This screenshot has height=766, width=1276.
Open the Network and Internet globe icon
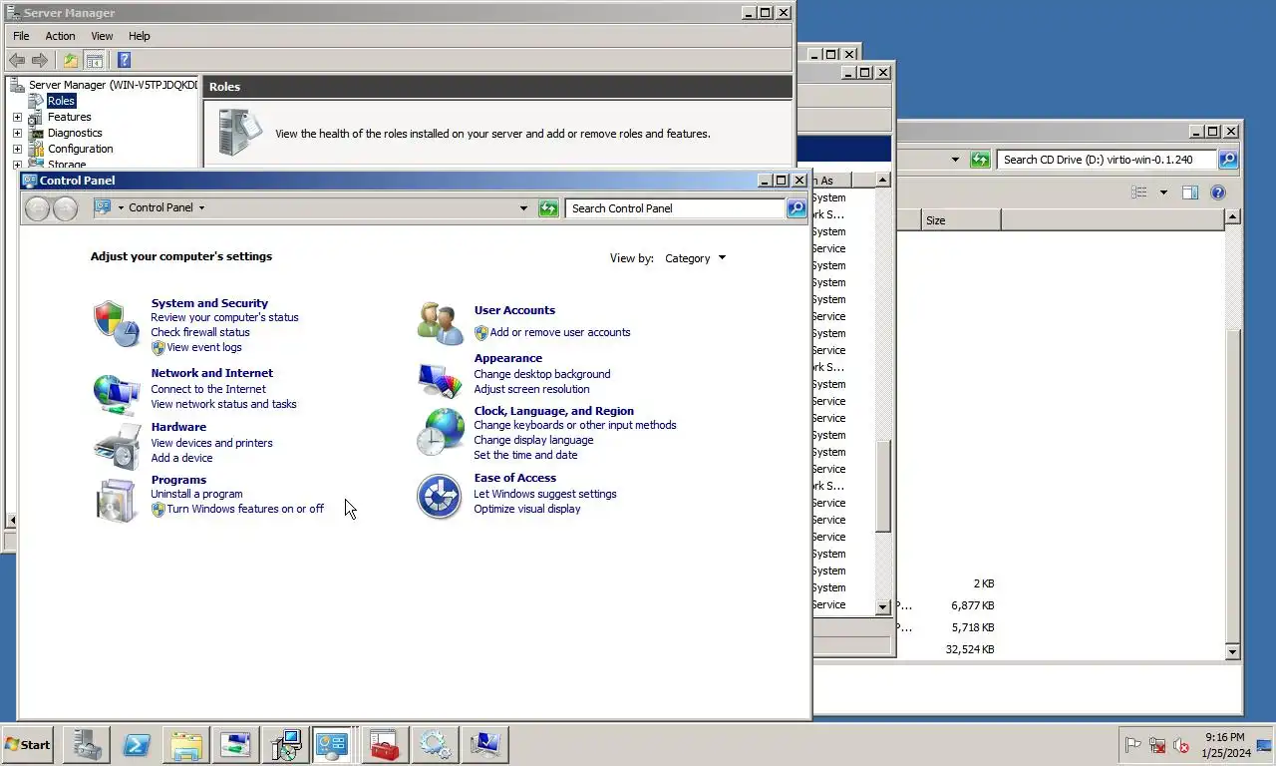coord(116,393)
